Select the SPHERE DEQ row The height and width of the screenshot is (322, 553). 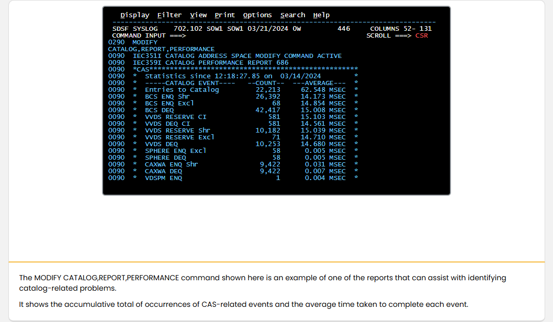[233, 158]
